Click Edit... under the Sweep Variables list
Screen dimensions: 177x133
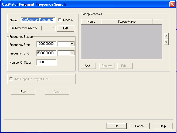125,66
